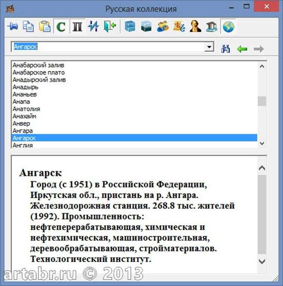This screenshot has height=286, width=283.
Task: Click the blue lightning arrows icon
Action: pyautogui.click(x=93, y=26)
